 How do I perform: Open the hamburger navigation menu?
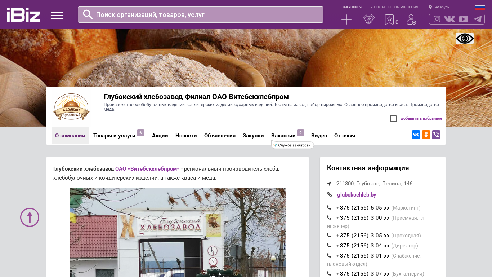click(57, 15)
